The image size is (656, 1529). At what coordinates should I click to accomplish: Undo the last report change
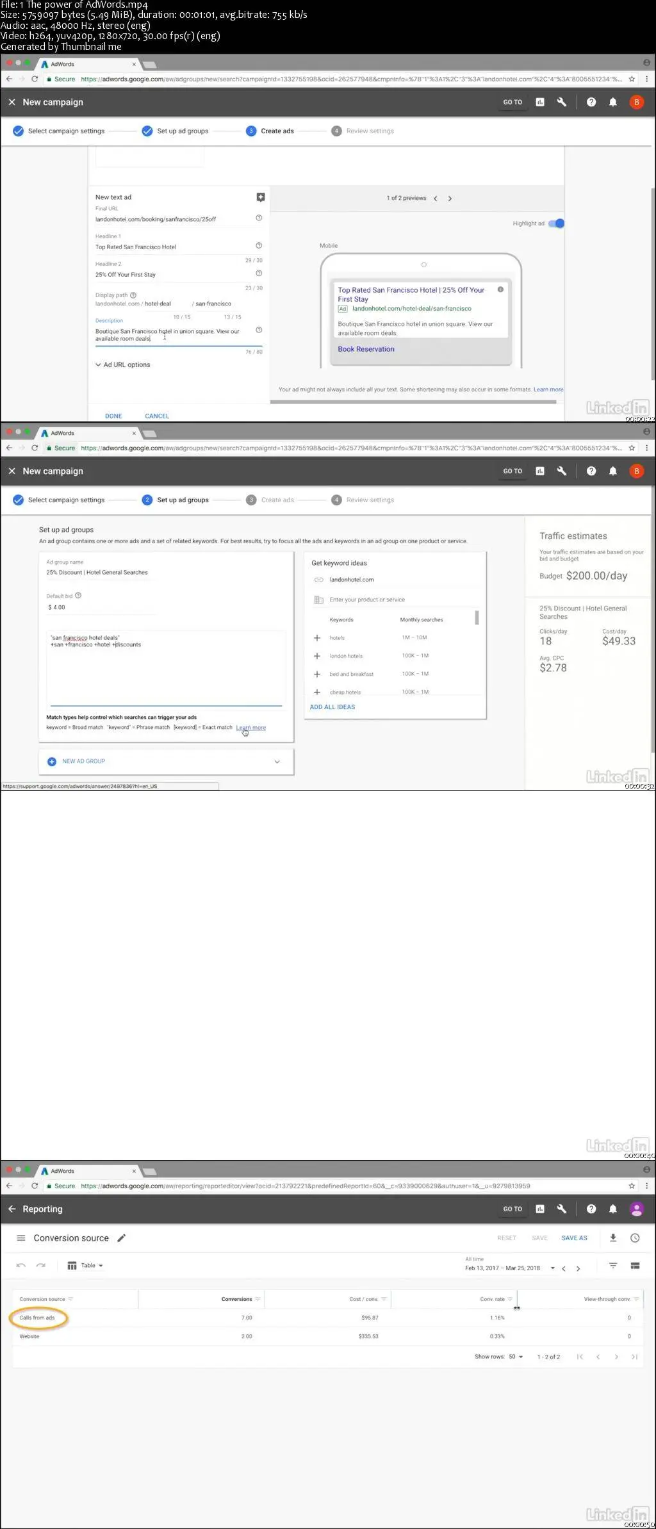(x=20, y=1265)
